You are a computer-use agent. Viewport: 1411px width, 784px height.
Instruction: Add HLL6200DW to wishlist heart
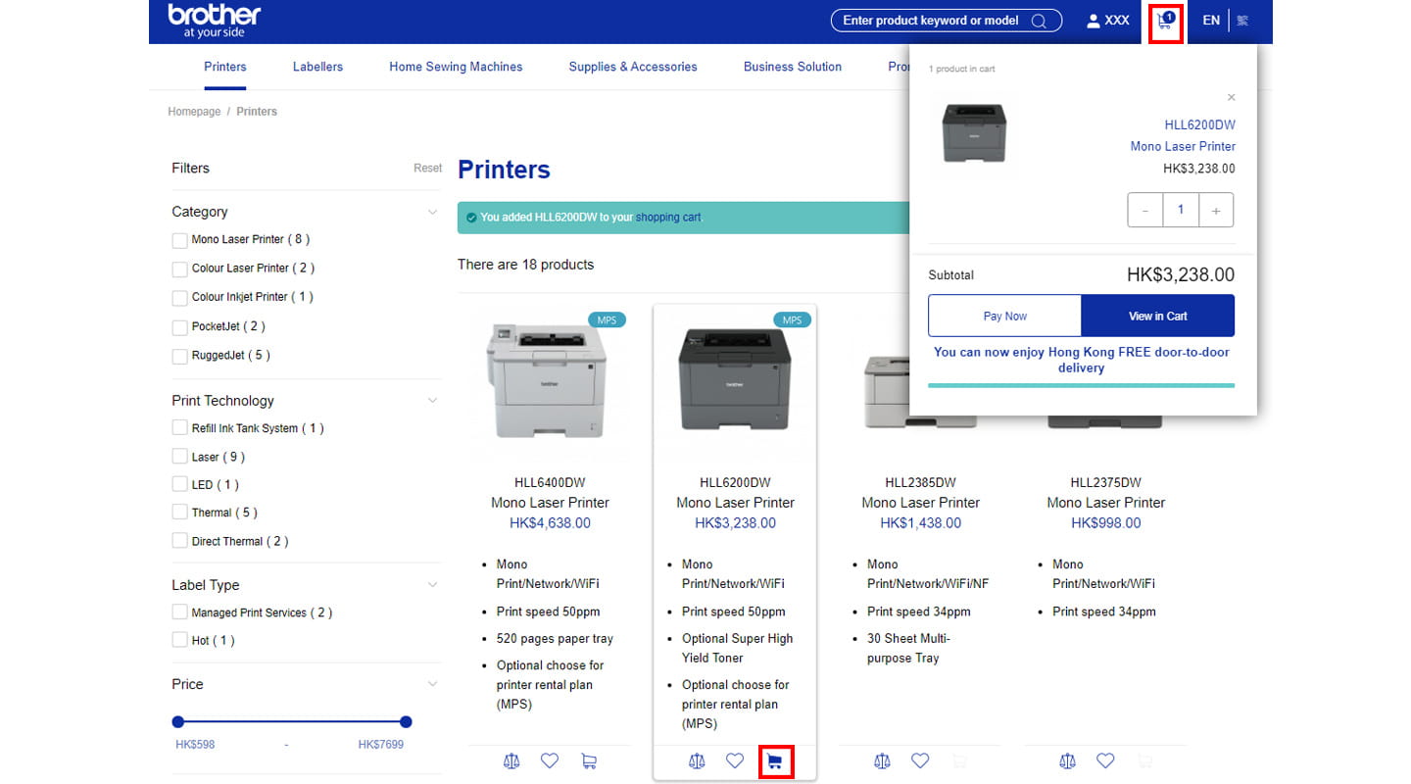coord(735,760)
